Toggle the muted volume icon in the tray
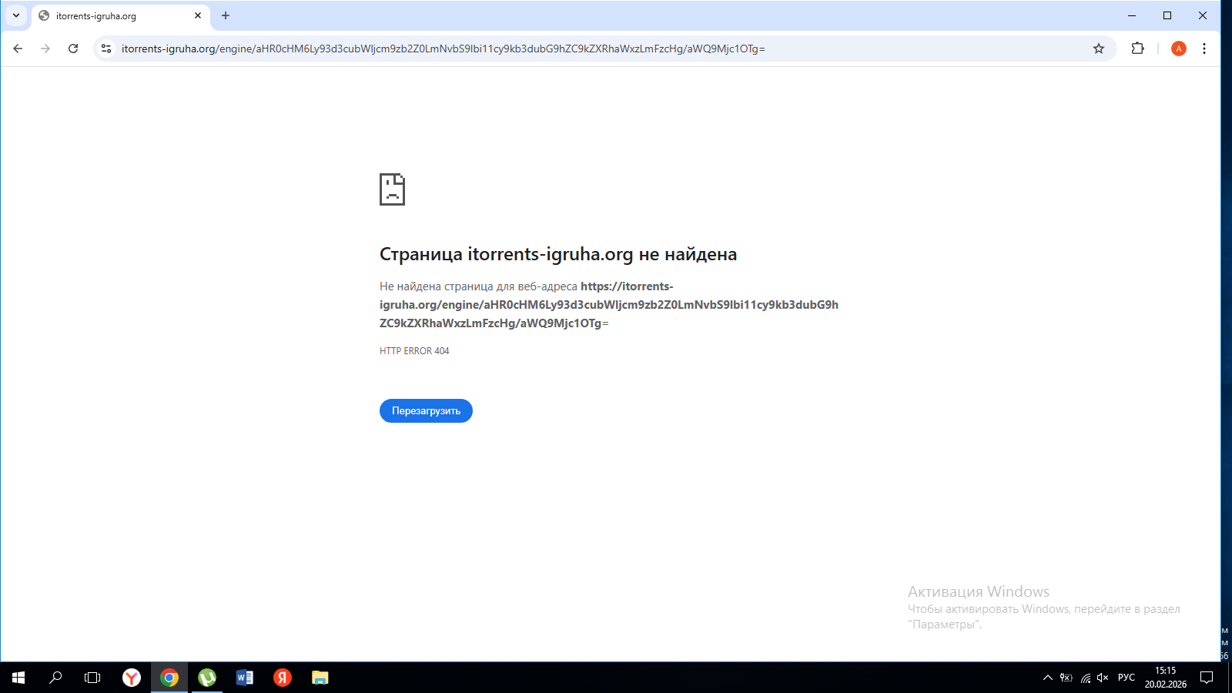This screenshot has height=693, width=1232. (1103, 678)
